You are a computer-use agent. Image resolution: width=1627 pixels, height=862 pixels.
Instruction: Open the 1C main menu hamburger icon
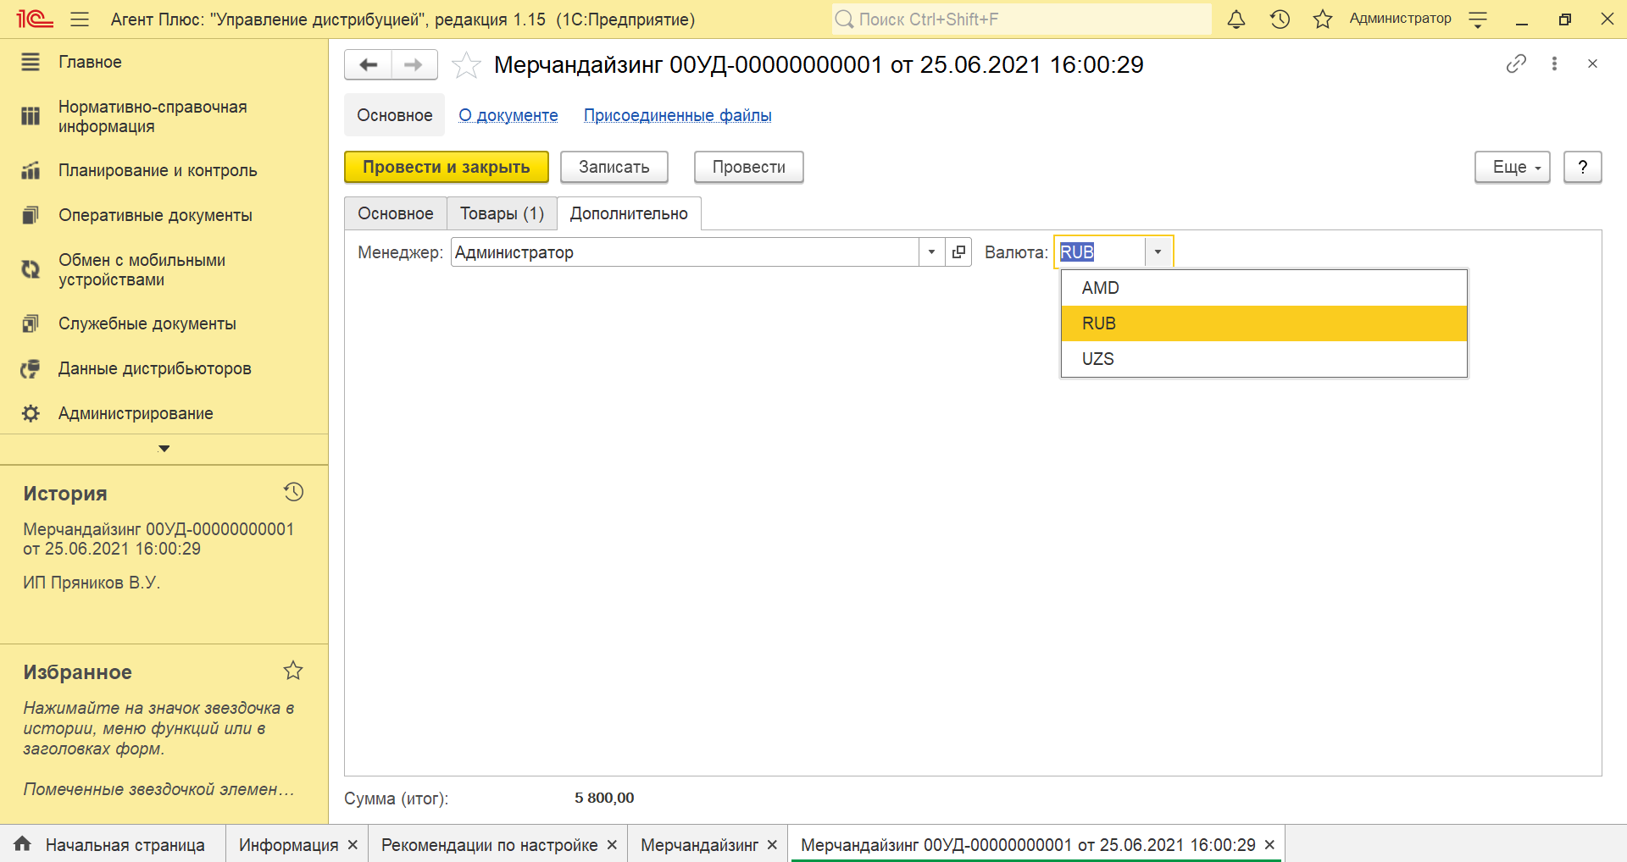pyautogui.click(x=80, y=19)
